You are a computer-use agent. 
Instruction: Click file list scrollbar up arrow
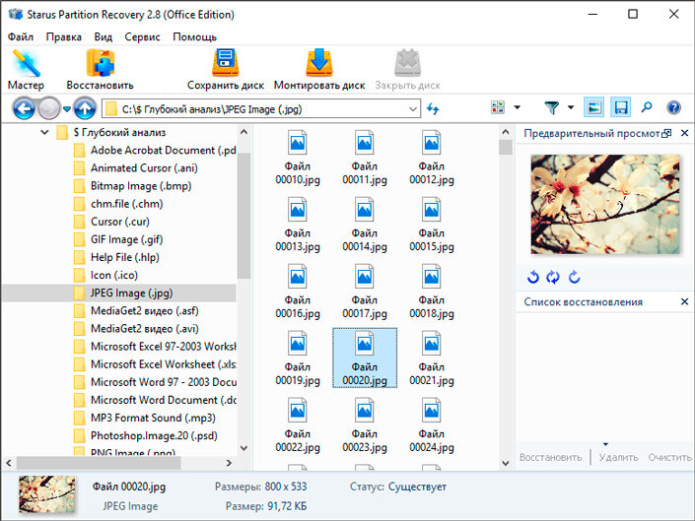(506, 132)
